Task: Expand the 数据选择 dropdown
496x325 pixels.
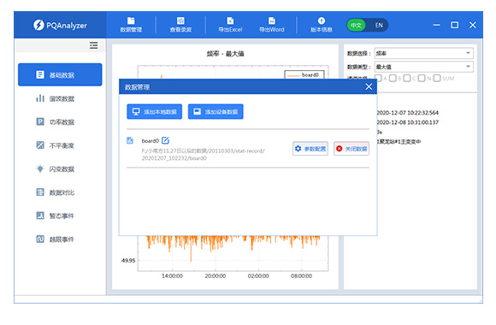Action: 424,53
